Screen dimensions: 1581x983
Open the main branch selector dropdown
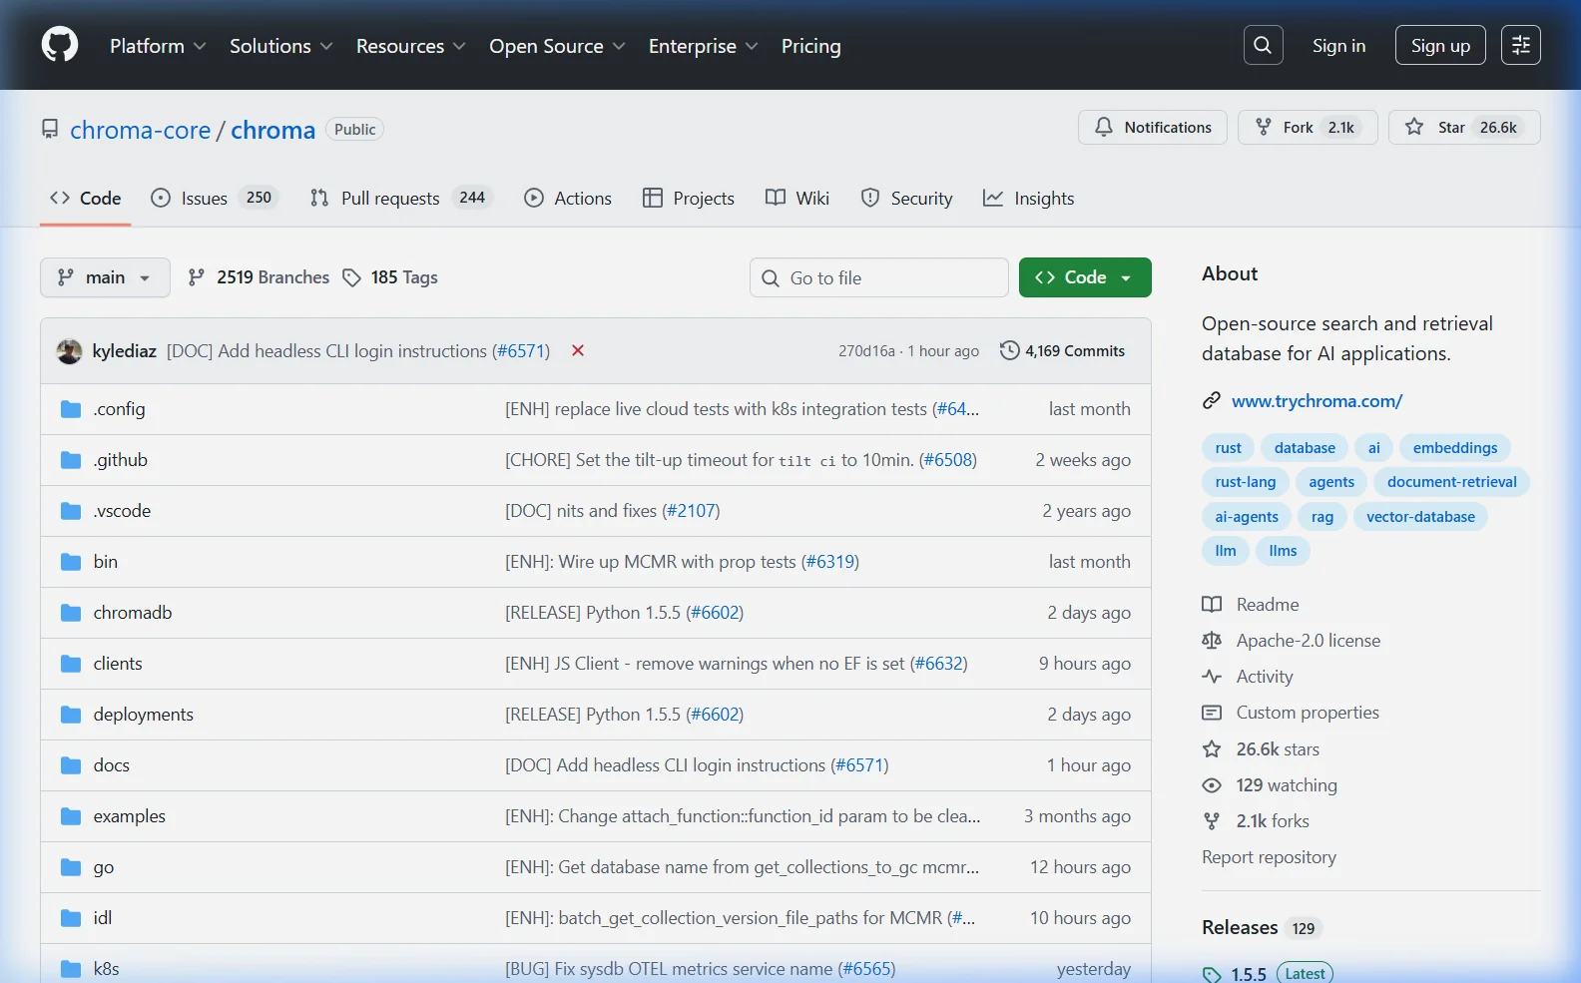point(105,277)
